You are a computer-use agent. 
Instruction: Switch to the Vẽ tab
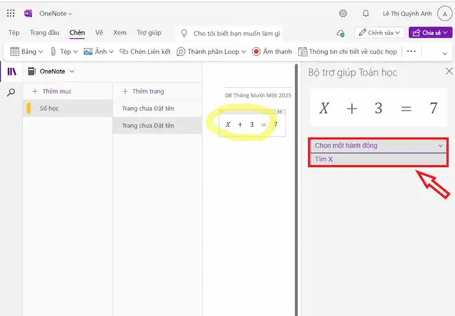click(x=99, y=33)
